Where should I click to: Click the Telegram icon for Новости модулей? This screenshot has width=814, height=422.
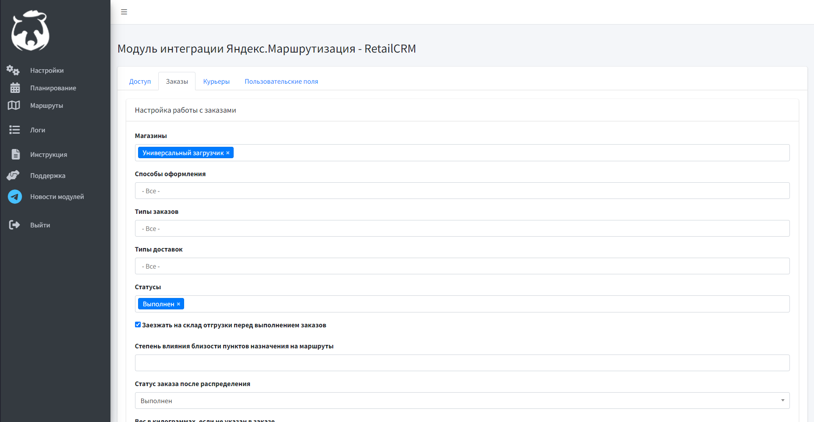[15, 196]
